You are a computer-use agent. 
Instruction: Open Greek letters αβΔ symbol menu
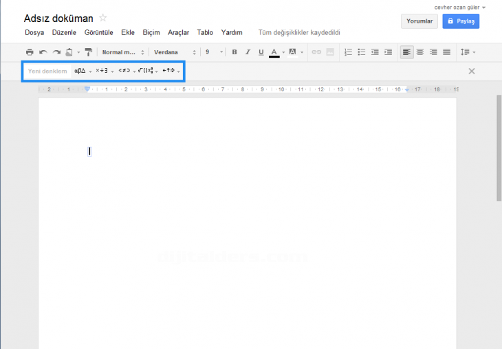pyautogui.click(x=83, y=71)
